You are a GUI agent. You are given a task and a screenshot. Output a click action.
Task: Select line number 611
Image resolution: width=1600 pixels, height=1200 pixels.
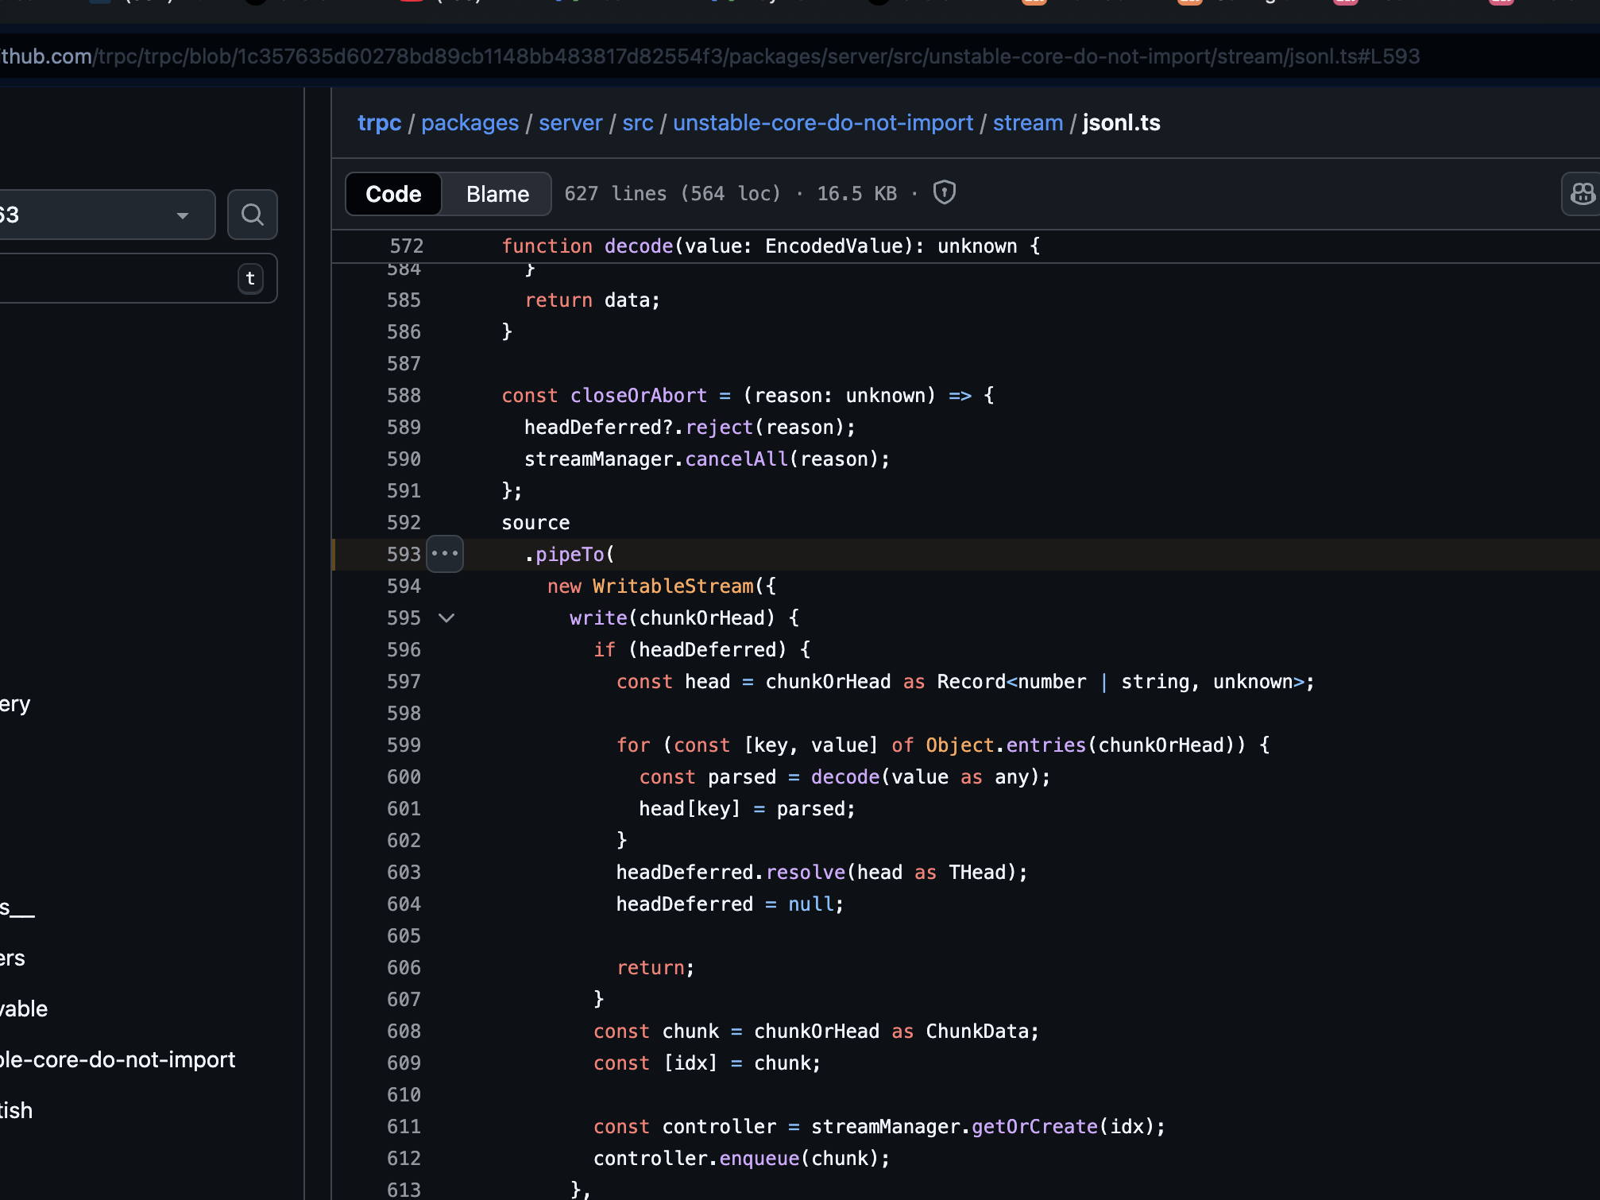[x=404, y=1126]
